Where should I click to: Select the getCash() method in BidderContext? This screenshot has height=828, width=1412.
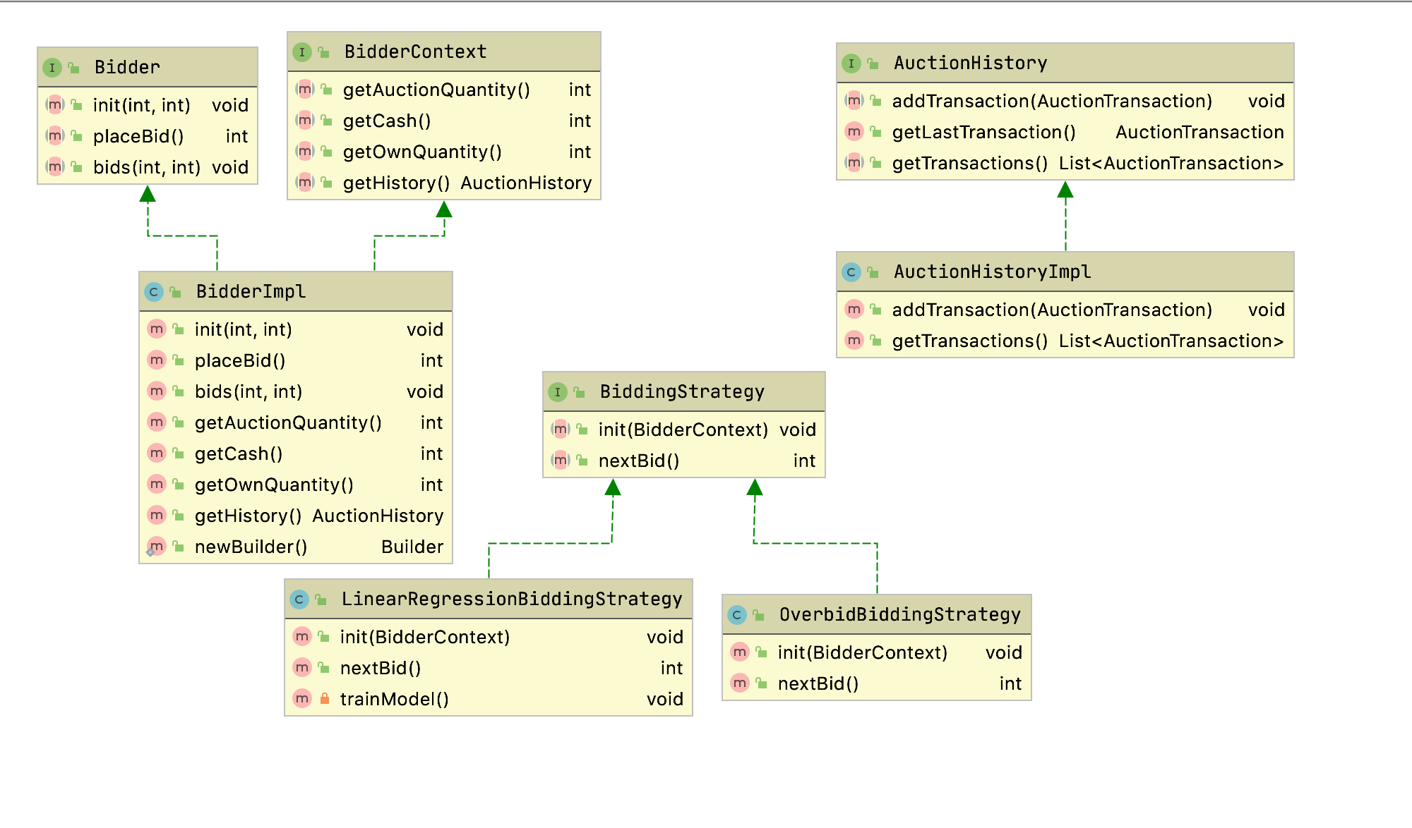[x=386, y=121]
